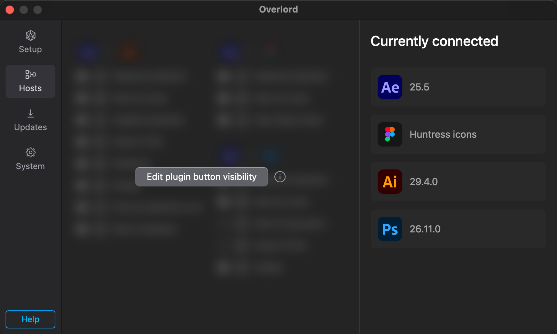Open the Setup section in sidebar
The image size is (557, 334).
[30, 42]
